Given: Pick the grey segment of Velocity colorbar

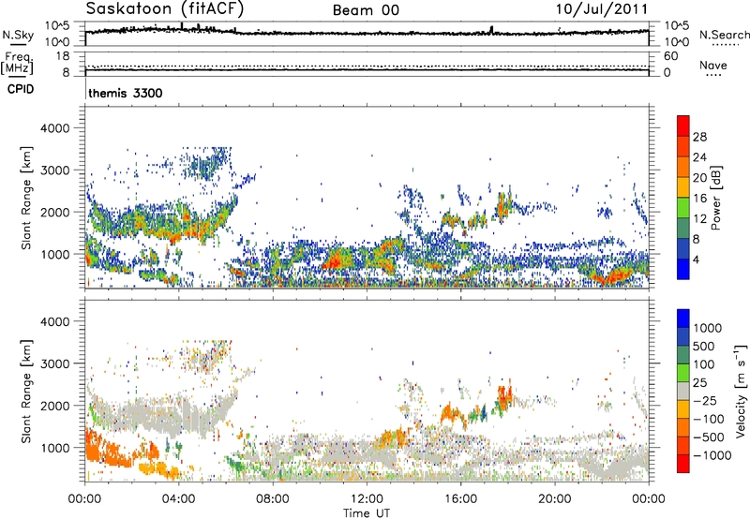Looking at the screenshot, I should point(683,391).
